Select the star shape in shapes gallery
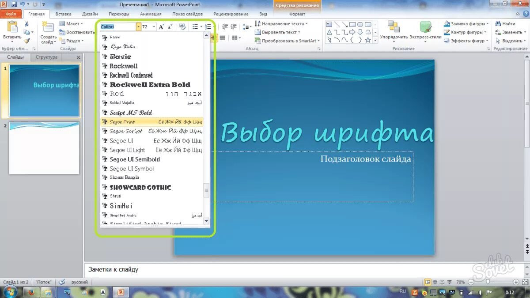Viewport: 530px width, 298px height. [x=368, y=40]
